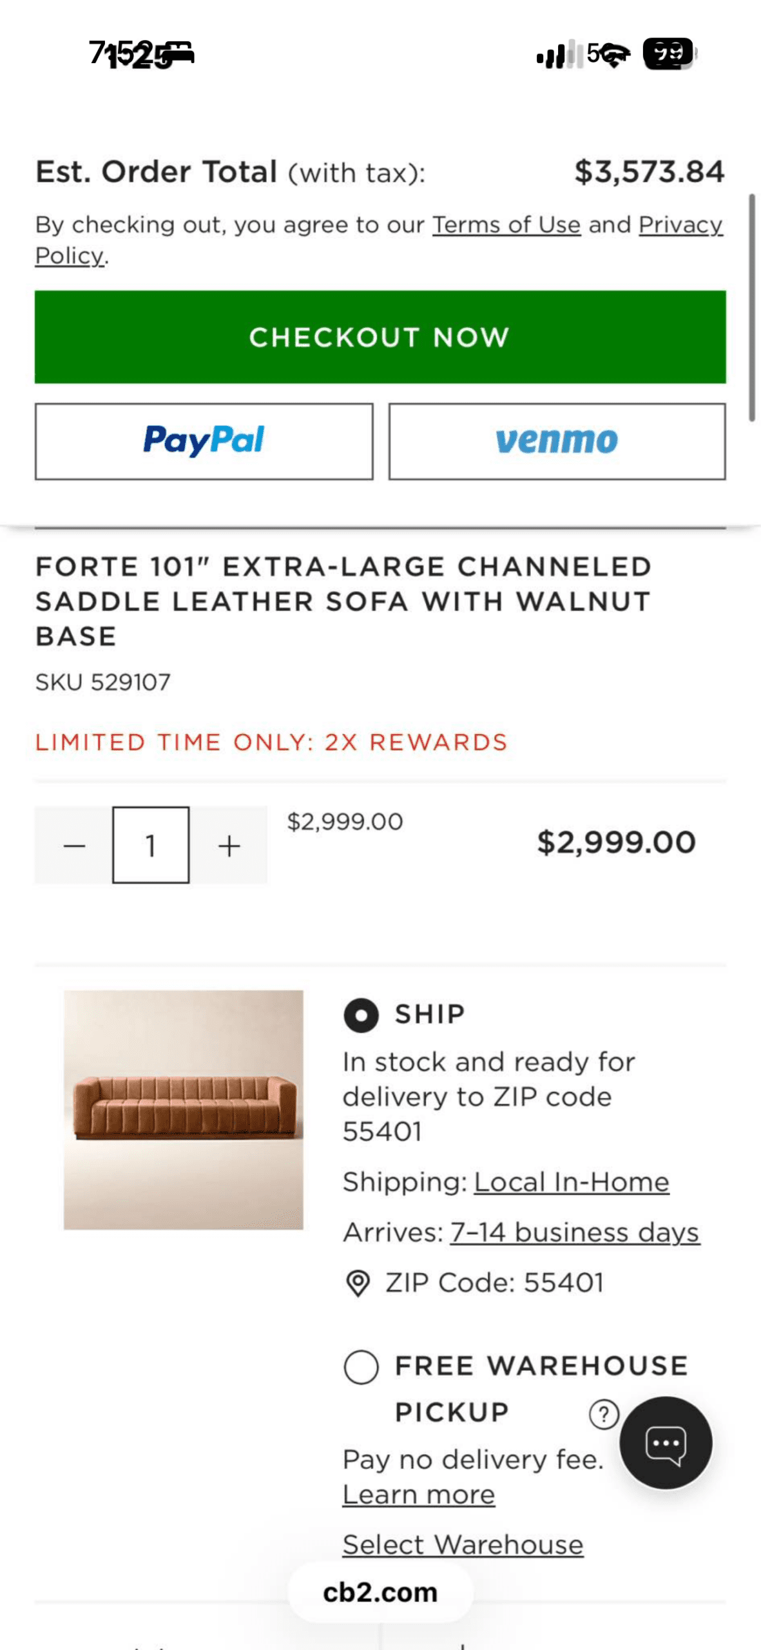Click the 7–14 business days arrival link
The width and height of the screenshot is (761, 1650).
tap(574, 1232)
